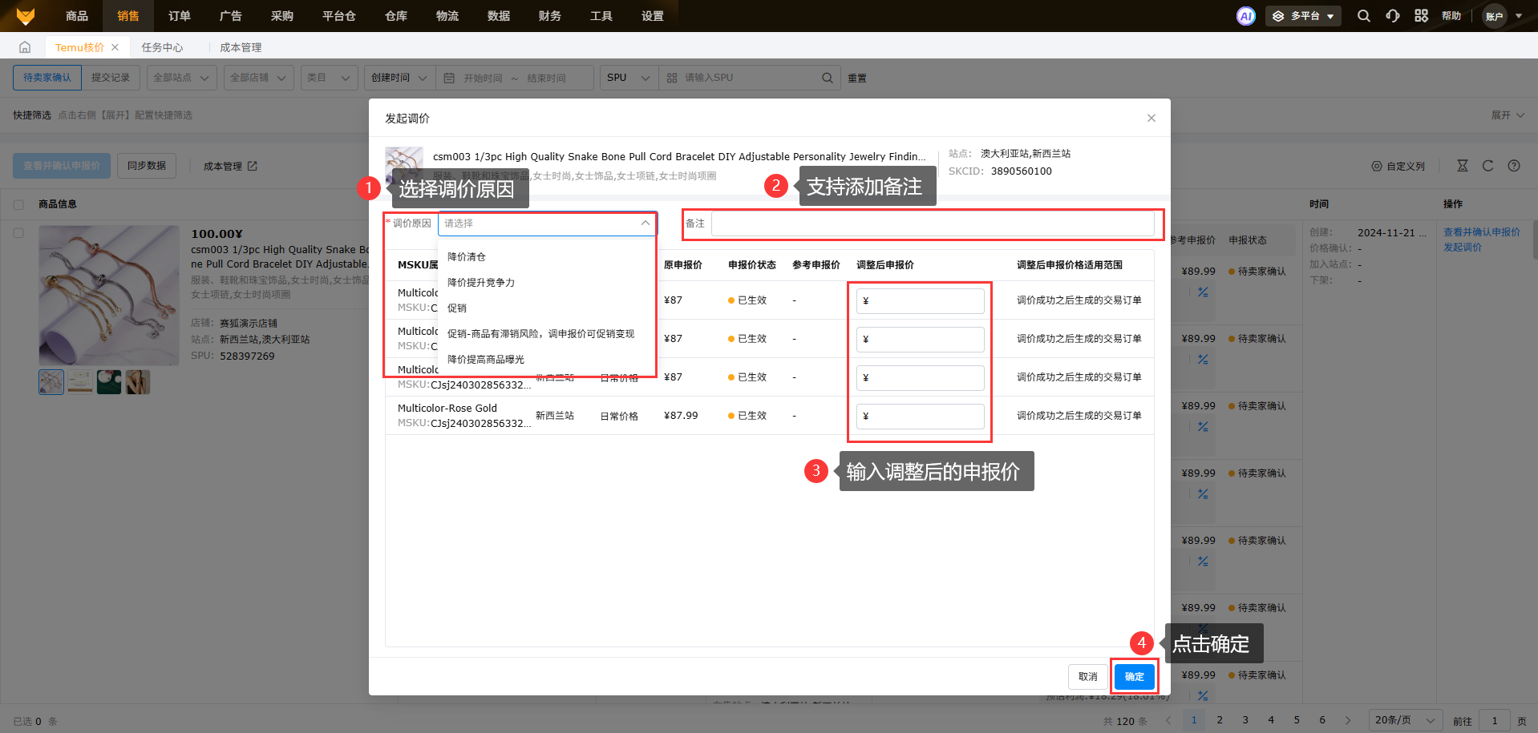The width and height of the screenshot is (1538, 733).
Task: Open 自定义列 column settings
Action: click(1398, 166)
